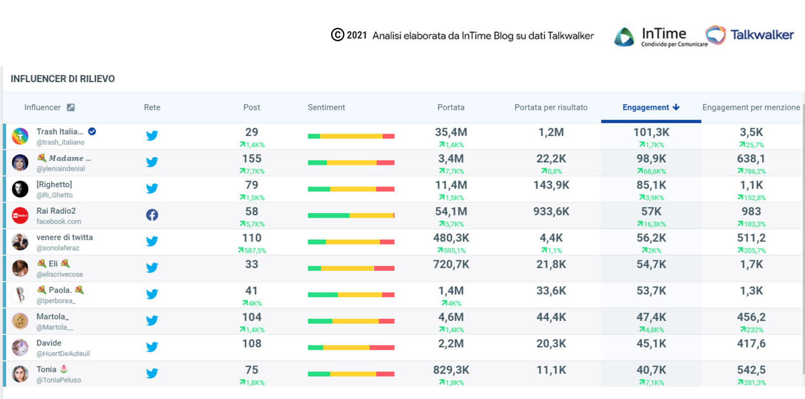
Task: Open the Trash Italia... influencer name
Action: coord(60,131)
